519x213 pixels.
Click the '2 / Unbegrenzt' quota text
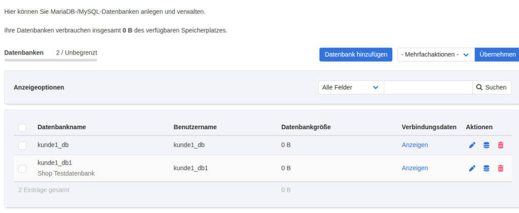coord(77,52)
